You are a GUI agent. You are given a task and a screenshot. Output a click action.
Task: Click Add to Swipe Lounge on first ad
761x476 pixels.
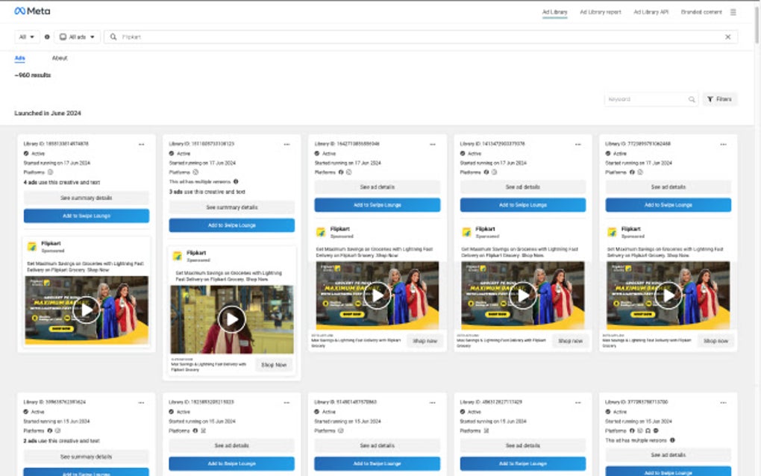(x=86, y=216)
